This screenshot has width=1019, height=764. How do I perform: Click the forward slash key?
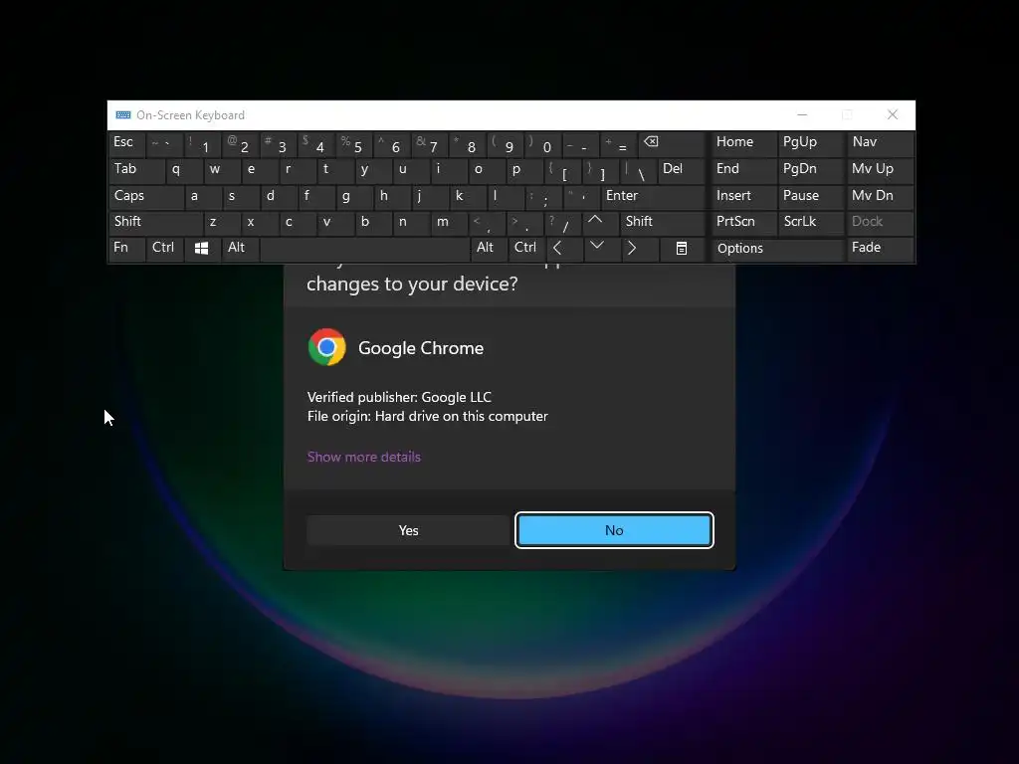point(565,226)
